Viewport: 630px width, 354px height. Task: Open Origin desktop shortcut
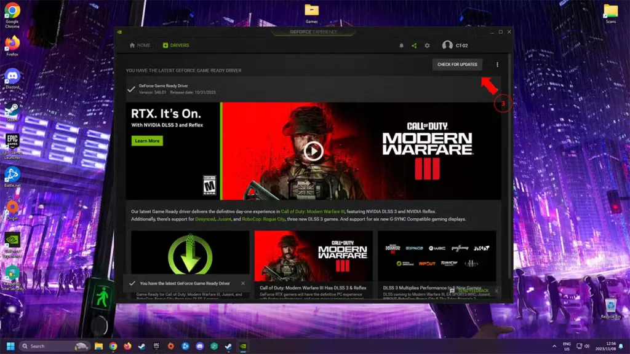12,210
